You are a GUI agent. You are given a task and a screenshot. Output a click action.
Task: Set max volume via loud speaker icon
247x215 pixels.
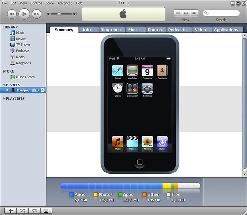[x=75, y=14]
